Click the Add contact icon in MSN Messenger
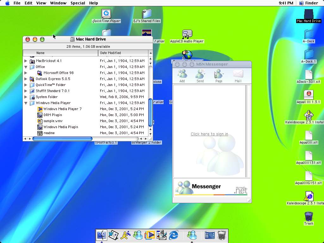Screen dimensions: 324x243 182,75
